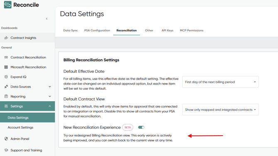Screen dimensions: 278x156
Task: Open Contract Insights dashboard
Action: pyautogui.click(x=27, y=38)
